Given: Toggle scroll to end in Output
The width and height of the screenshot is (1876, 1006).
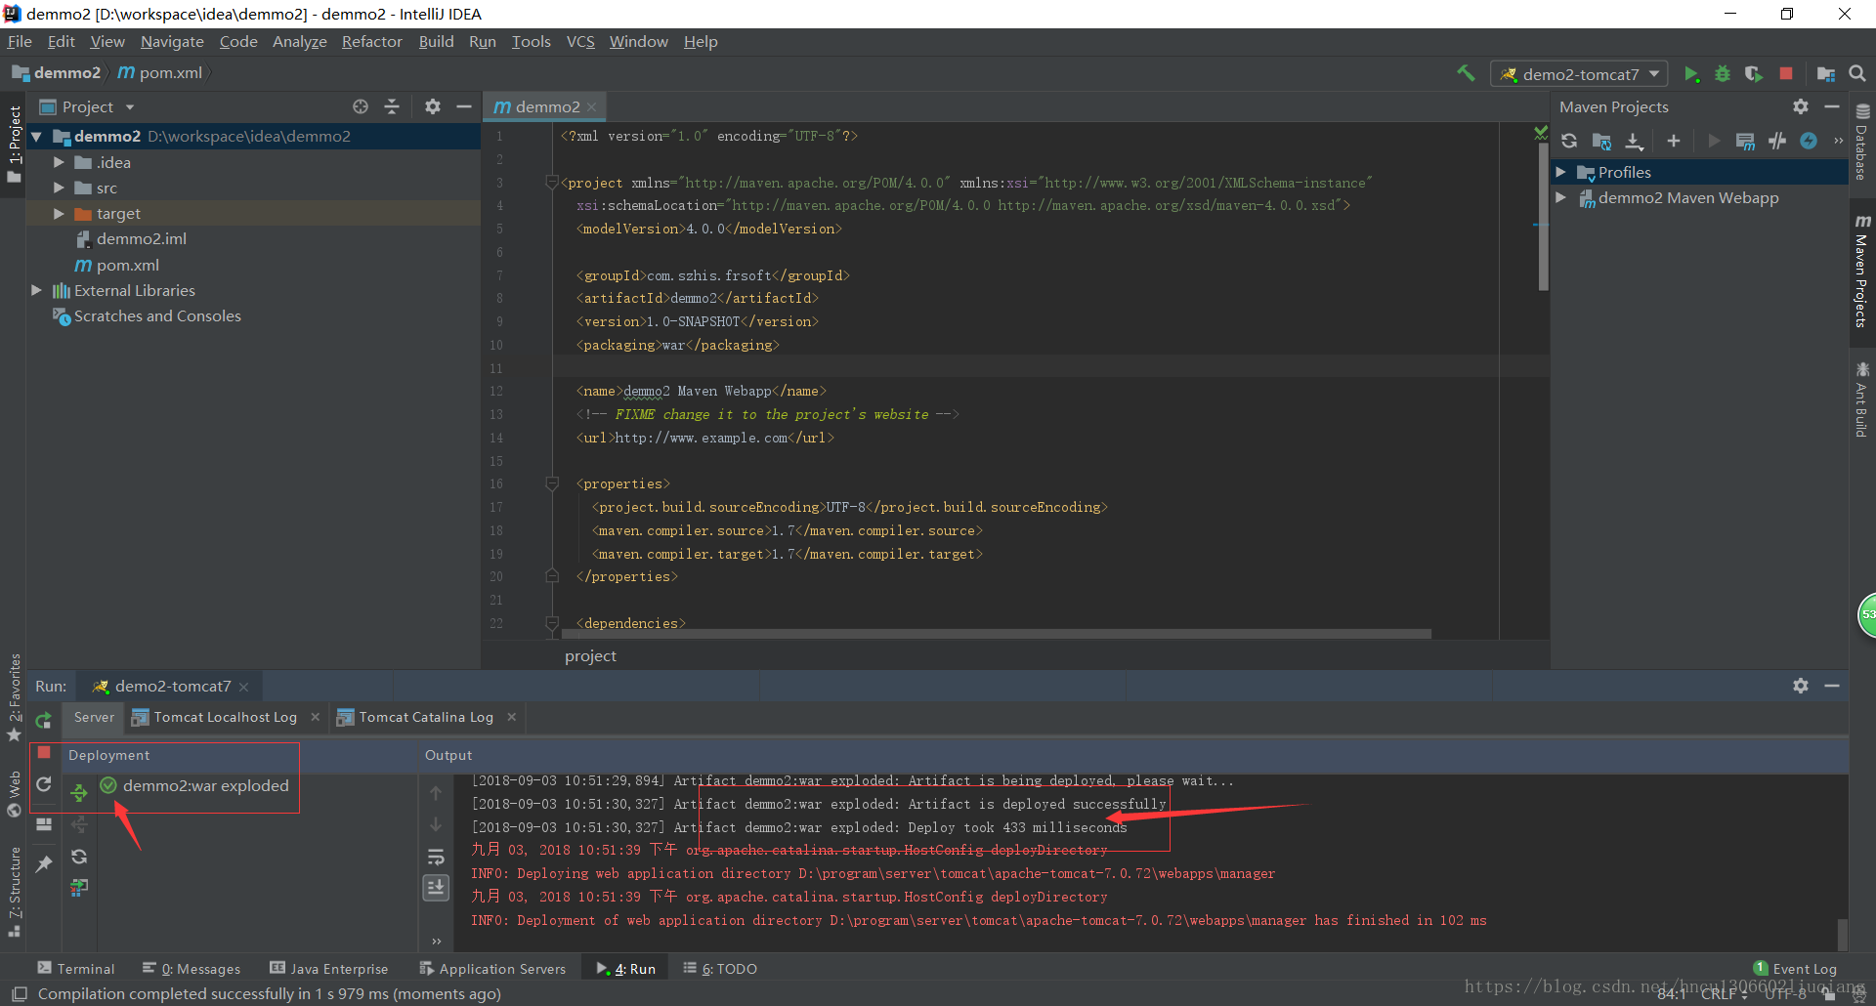Looking at the screenshot, I should pyautogui.click(x=436, y=888).
